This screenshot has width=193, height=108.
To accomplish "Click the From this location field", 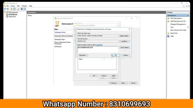I will coord(98,41).
